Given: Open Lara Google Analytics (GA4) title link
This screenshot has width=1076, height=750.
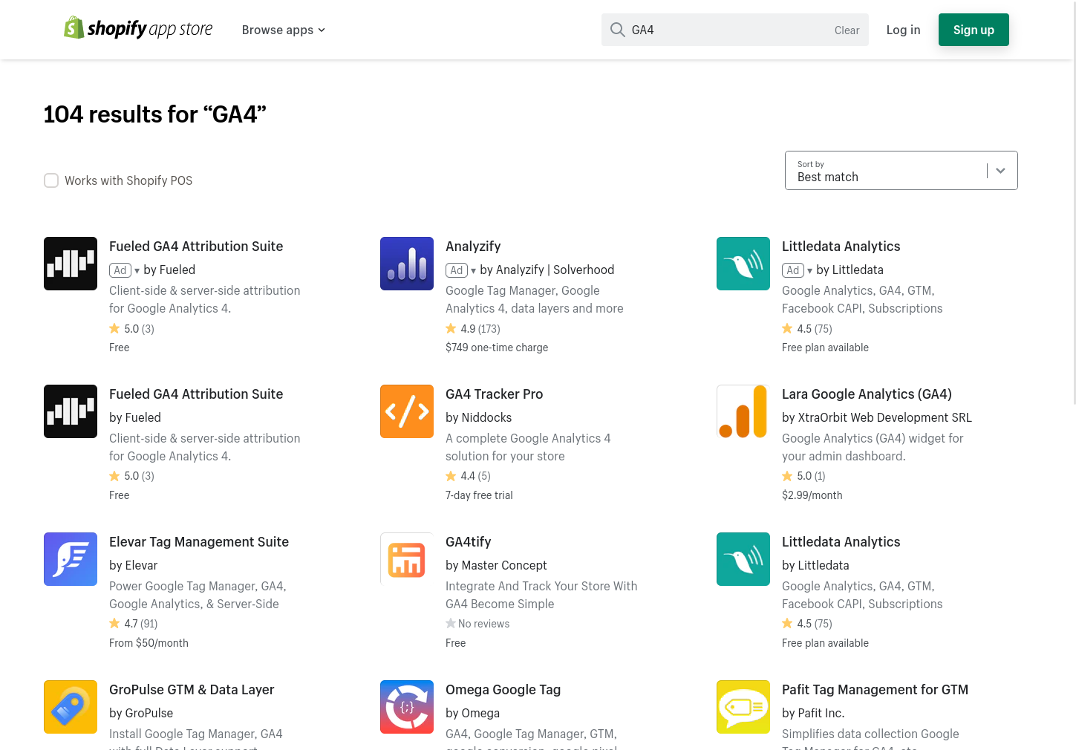Looking at the screenshot, I should tap(867, 394).
